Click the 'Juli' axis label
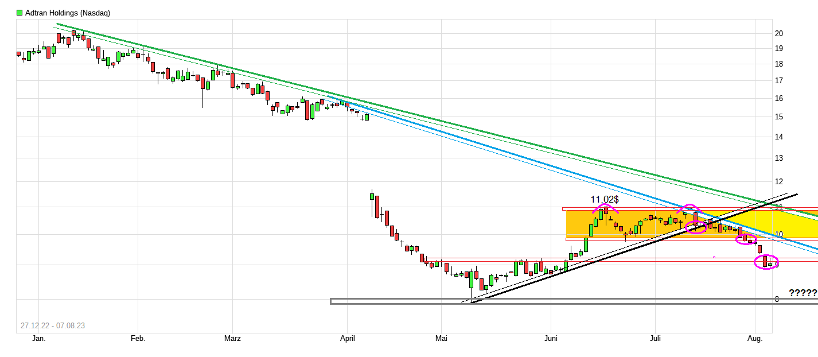 pyautogui.click(x=655, y=339)
